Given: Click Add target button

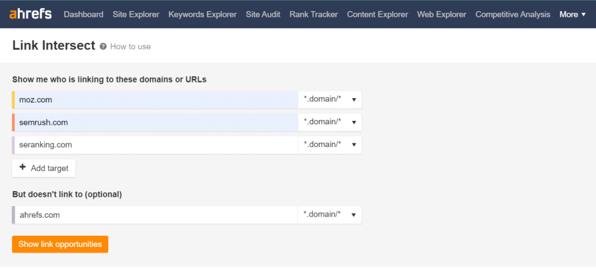Looking at the screenshot, I should (x=43, y=168).
